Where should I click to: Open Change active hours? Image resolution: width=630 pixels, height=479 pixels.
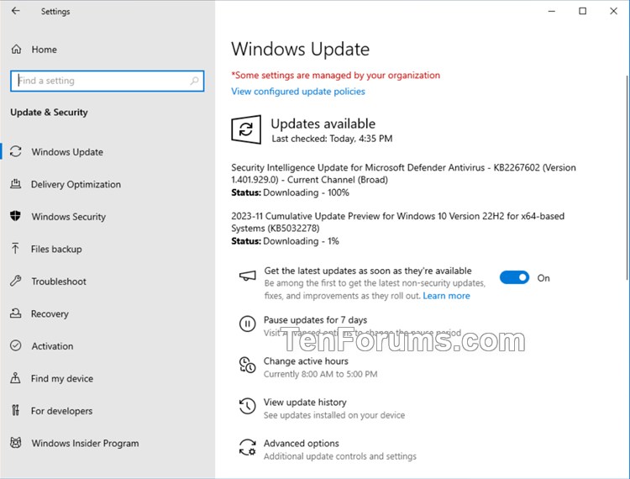[306, 361]
